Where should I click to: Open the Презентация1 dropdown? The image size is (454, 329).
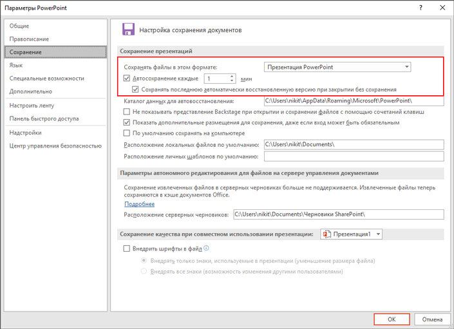tap(351, 234)
